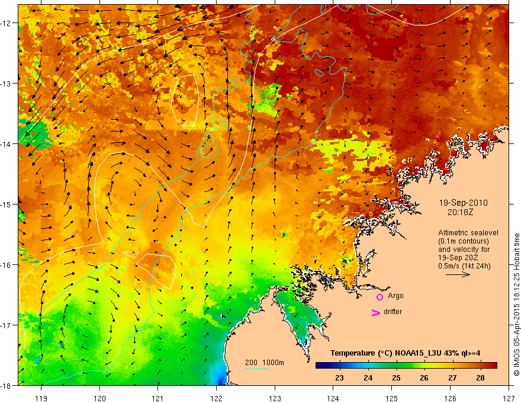The width and height of the screenshot is (521, 403).
Task: Click the cyan 200 1000m isobath legend line
Action: [257, 369]
